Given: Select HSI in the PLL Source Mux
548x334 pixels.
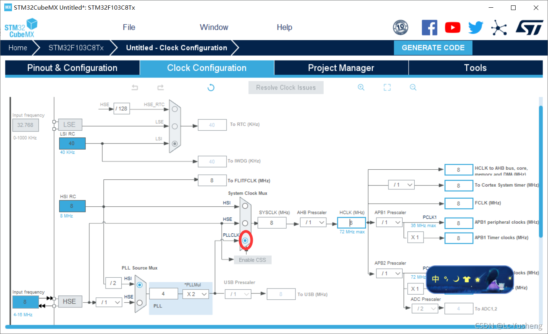Looking at the screenshot, I should pyautogui.click(x=140, y=285).
